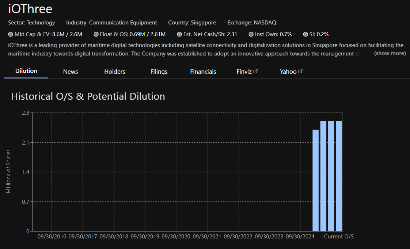Click Industry: Communication Equipment text
Viewport: 410px width, 249px height.
pos(111,23)
